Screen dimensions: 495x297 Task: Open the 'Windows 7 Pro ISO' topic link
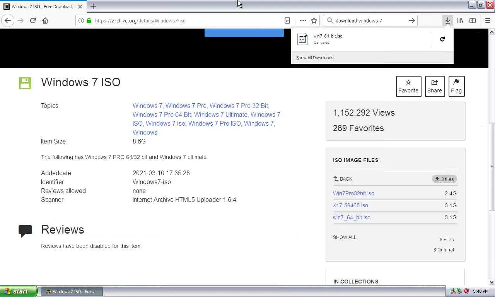215,123
